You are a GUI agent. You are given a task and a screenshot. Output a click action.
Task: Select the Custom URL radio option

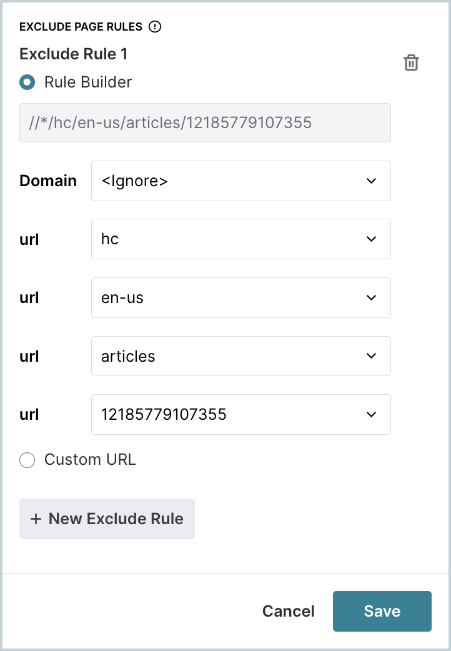(x=27, y=460)
